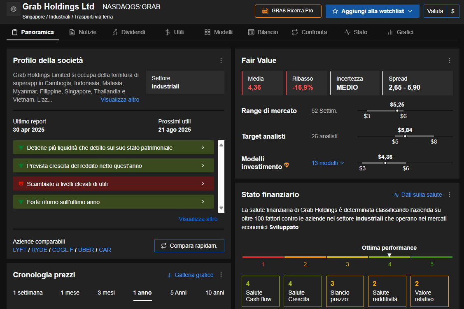The height and width of the screenshot is (309, 464).
Task: Click the bear icon on the Scambiato a livelli elevati row
Action: [x=21, y=184]
